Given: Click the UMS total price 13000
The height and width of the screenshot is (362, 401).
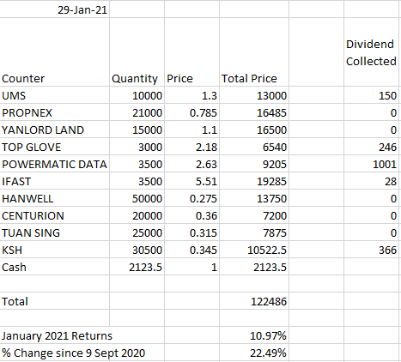Looking at the screenshot, I should coord(254,95).
